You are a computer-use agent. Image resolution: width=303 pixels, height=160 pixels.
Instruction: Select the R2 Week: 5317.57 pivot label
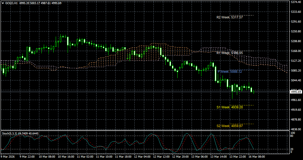click(x=230, y=17)
